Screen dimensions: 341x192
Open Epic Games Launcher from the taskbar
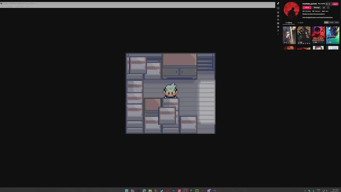191,191
